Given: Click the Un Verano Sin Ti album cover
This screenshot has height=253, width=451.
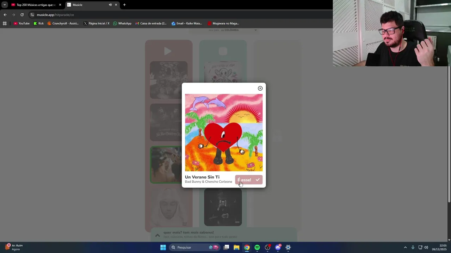Looking at the screenshot, I should [224, 132].
